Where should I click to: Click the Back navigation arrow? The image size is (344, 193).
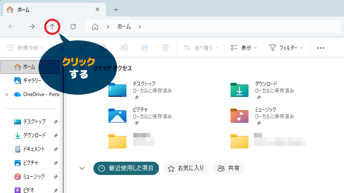[11, 27]
